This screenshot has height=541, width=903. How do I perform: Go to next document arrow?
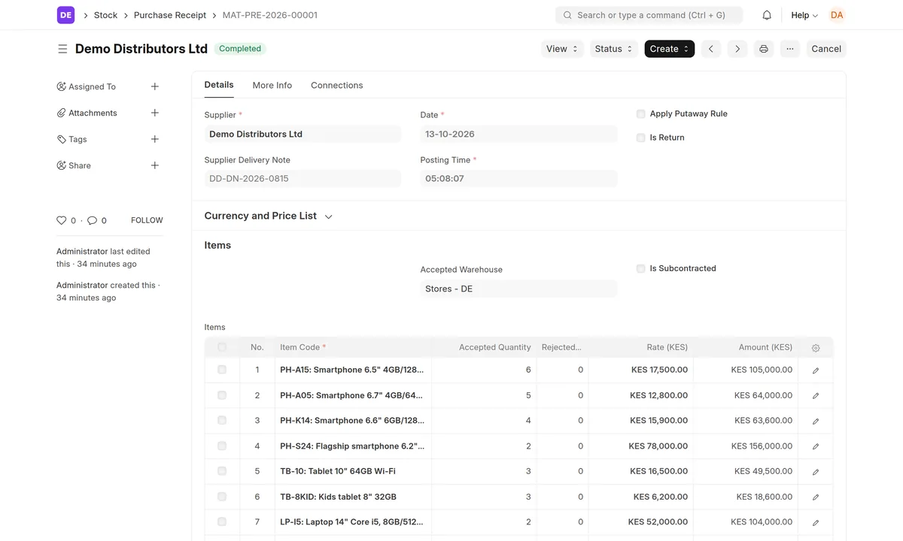pyautogui.click(x=737, y=49)
